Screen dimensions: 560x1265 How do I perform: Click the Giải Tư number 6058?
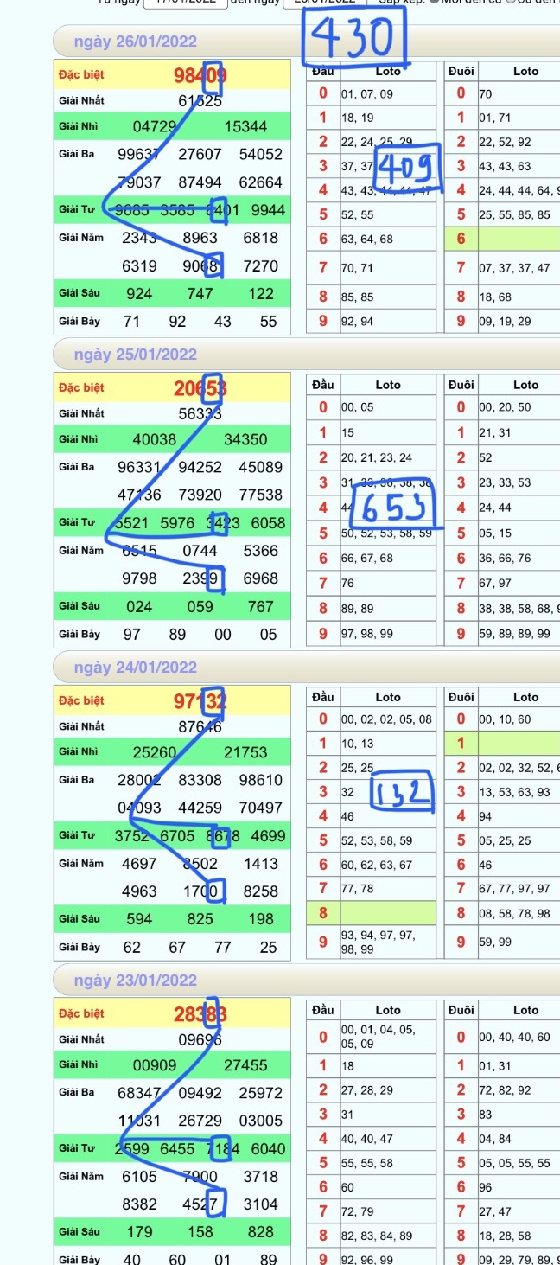click(x=268, y=522)
